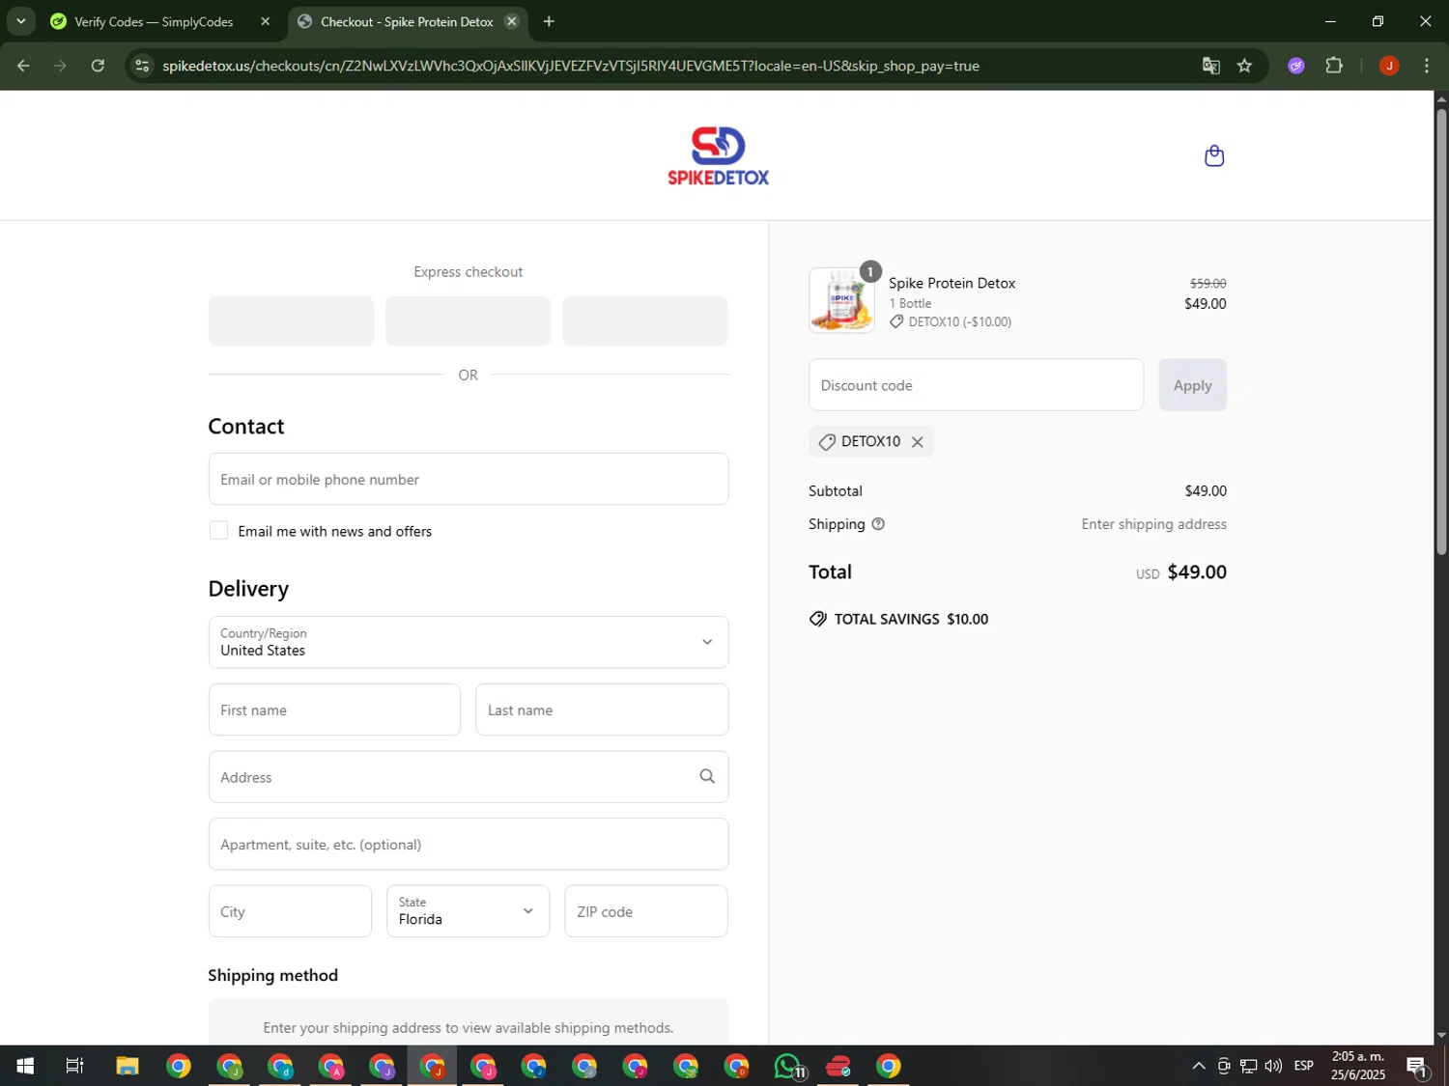Open a new browser tab

[549, 21]
